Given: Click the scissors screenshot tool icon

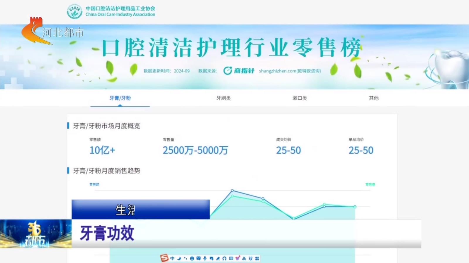Looking at the screenshot, I should pos(244,258).
